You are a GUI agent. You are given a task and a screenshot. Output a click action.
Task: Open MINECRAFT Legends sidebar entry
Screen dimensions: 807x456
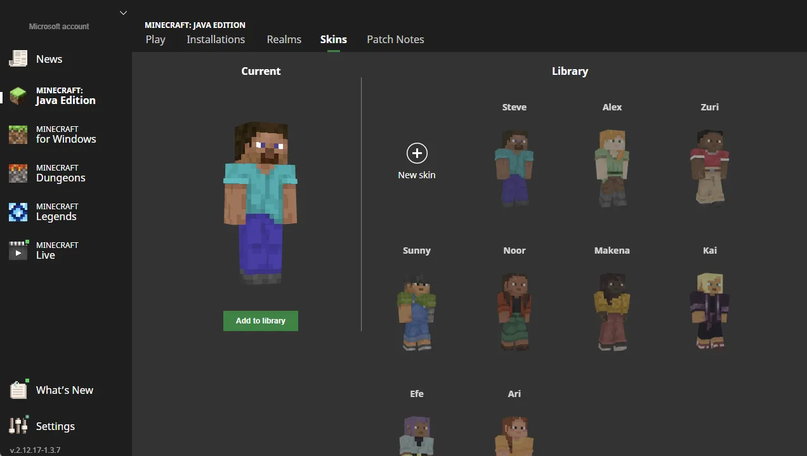pyautogui.click(x=57, y=212)
